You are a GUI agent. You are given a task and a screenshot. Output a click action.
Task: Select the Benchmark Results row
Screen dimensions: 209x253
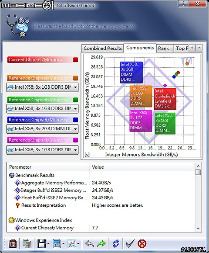tap(101, 175)
